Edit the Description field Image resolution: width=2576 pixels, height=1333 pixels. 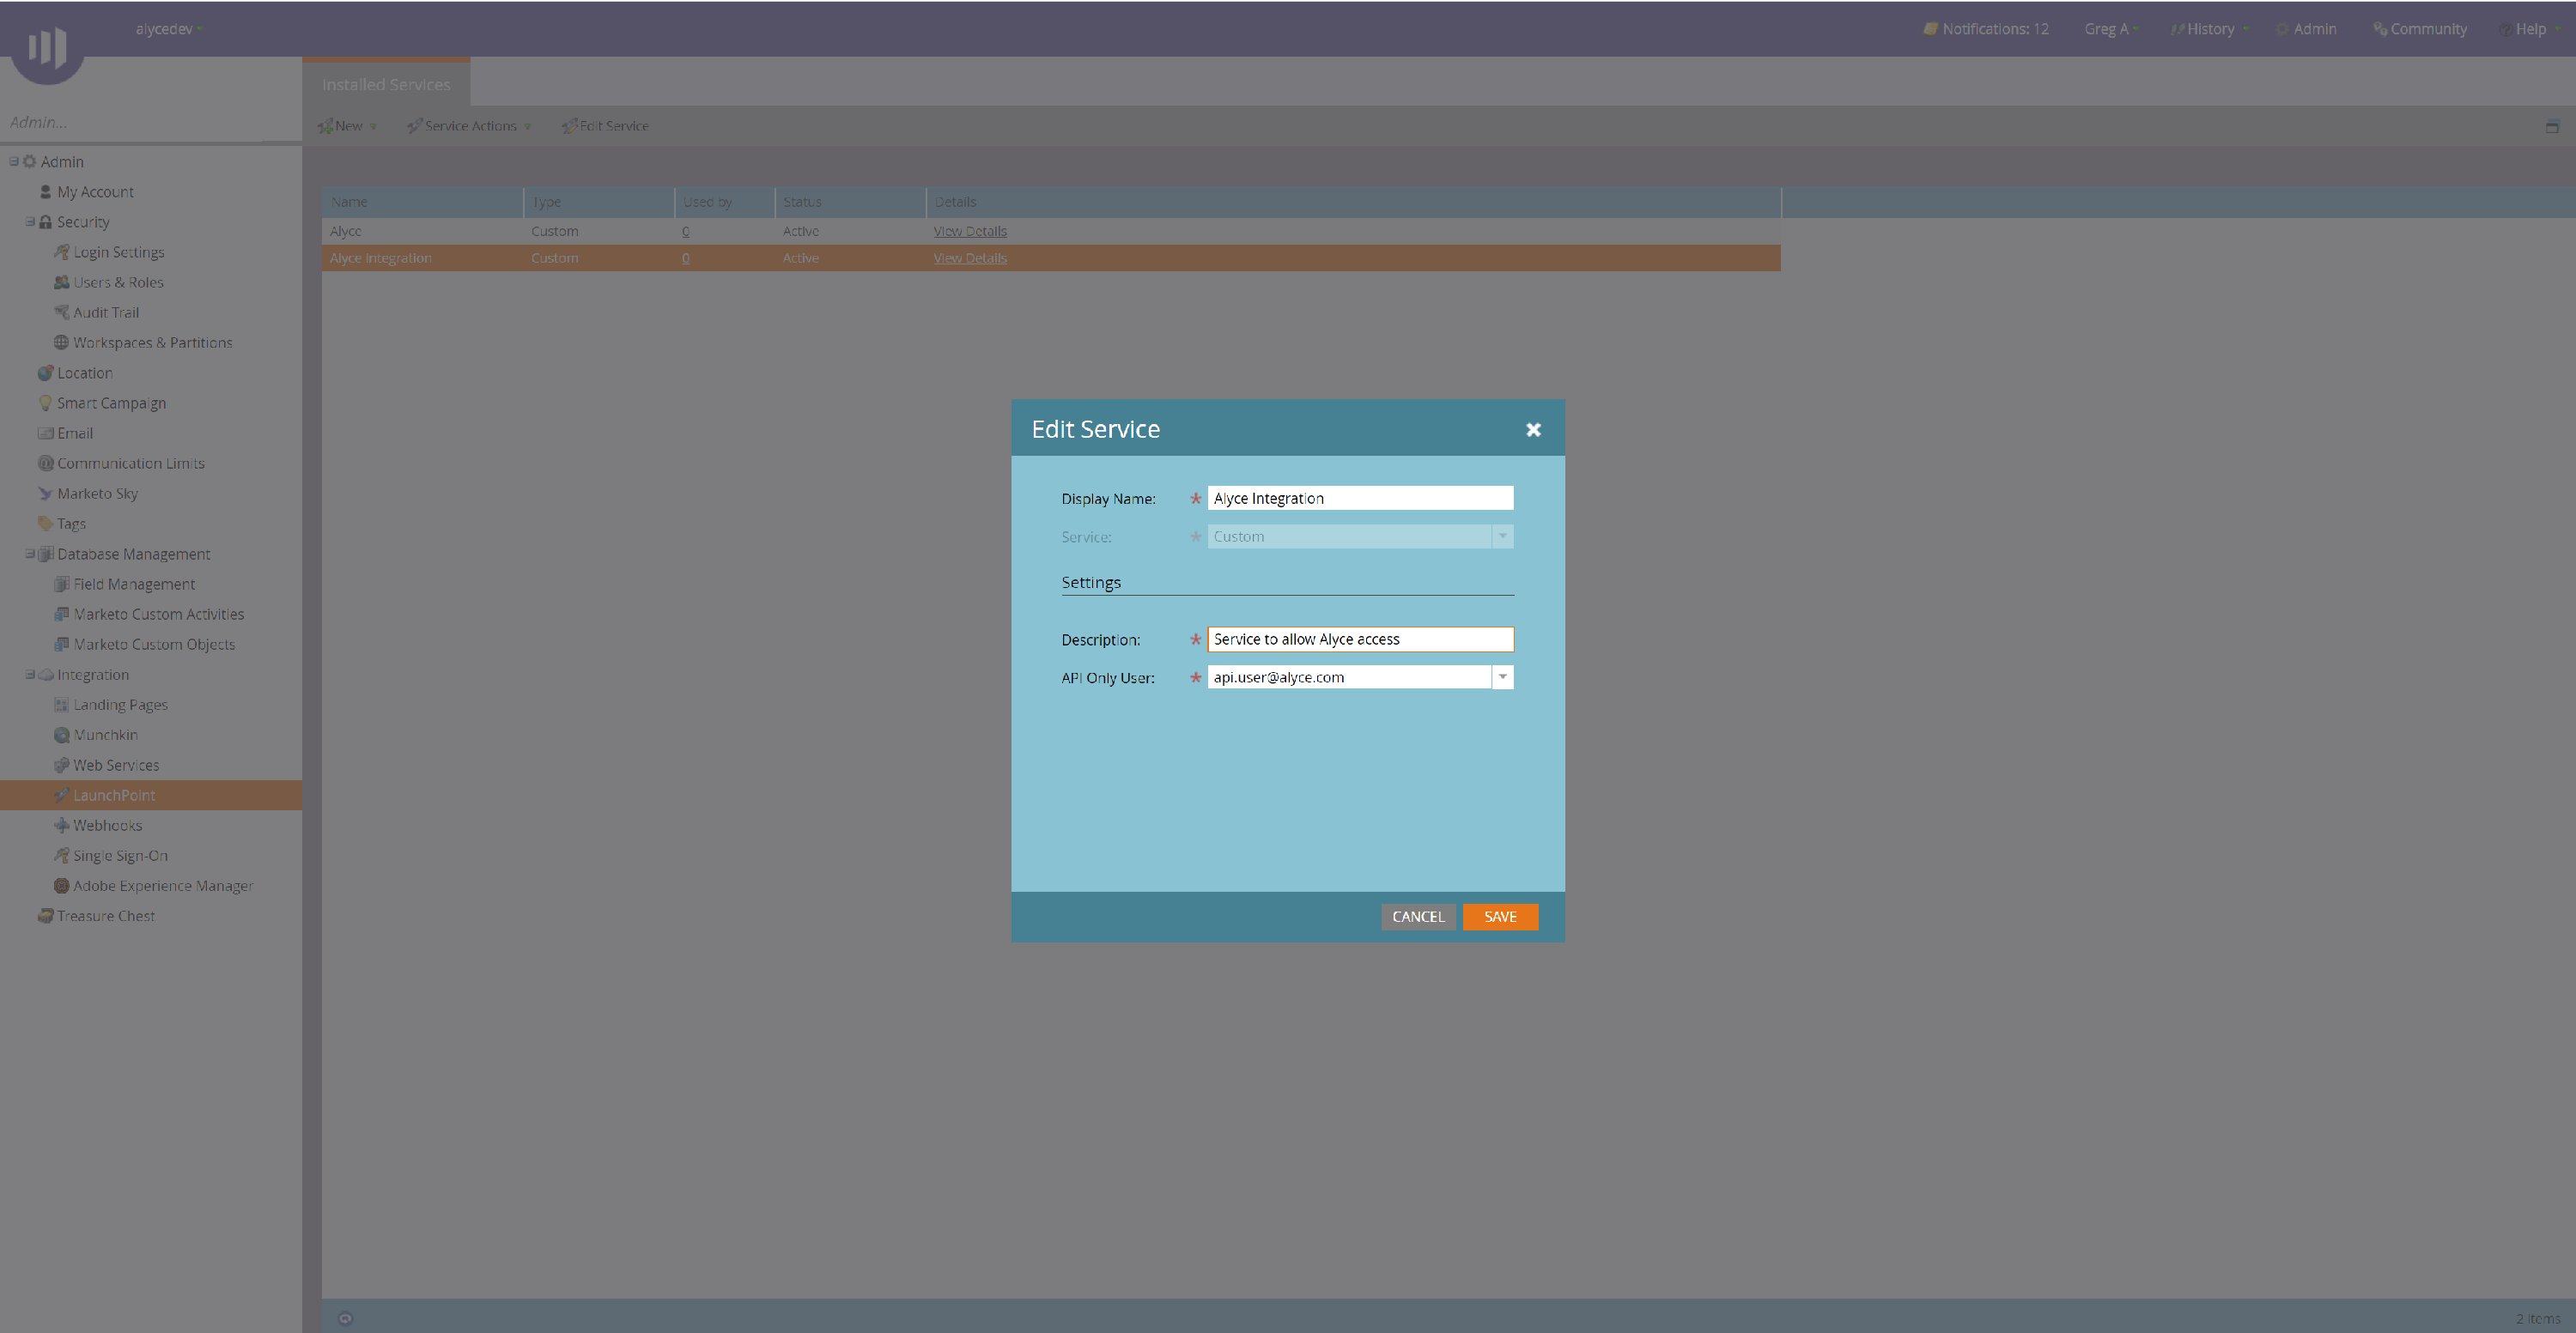pyautogui.click(x=1360, y=639)
